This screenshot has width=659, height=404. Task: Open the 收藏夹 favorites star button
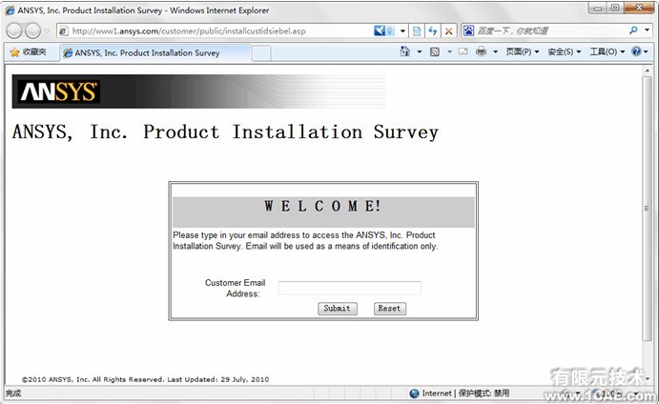tap(29, 52)
